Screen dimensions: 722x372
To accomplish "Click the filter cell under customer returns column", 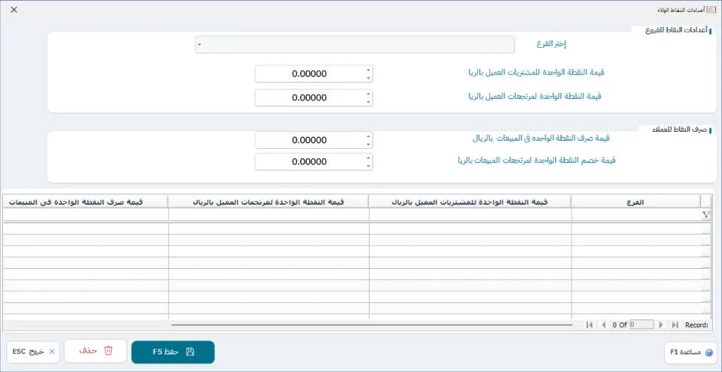I will point(268,215).
